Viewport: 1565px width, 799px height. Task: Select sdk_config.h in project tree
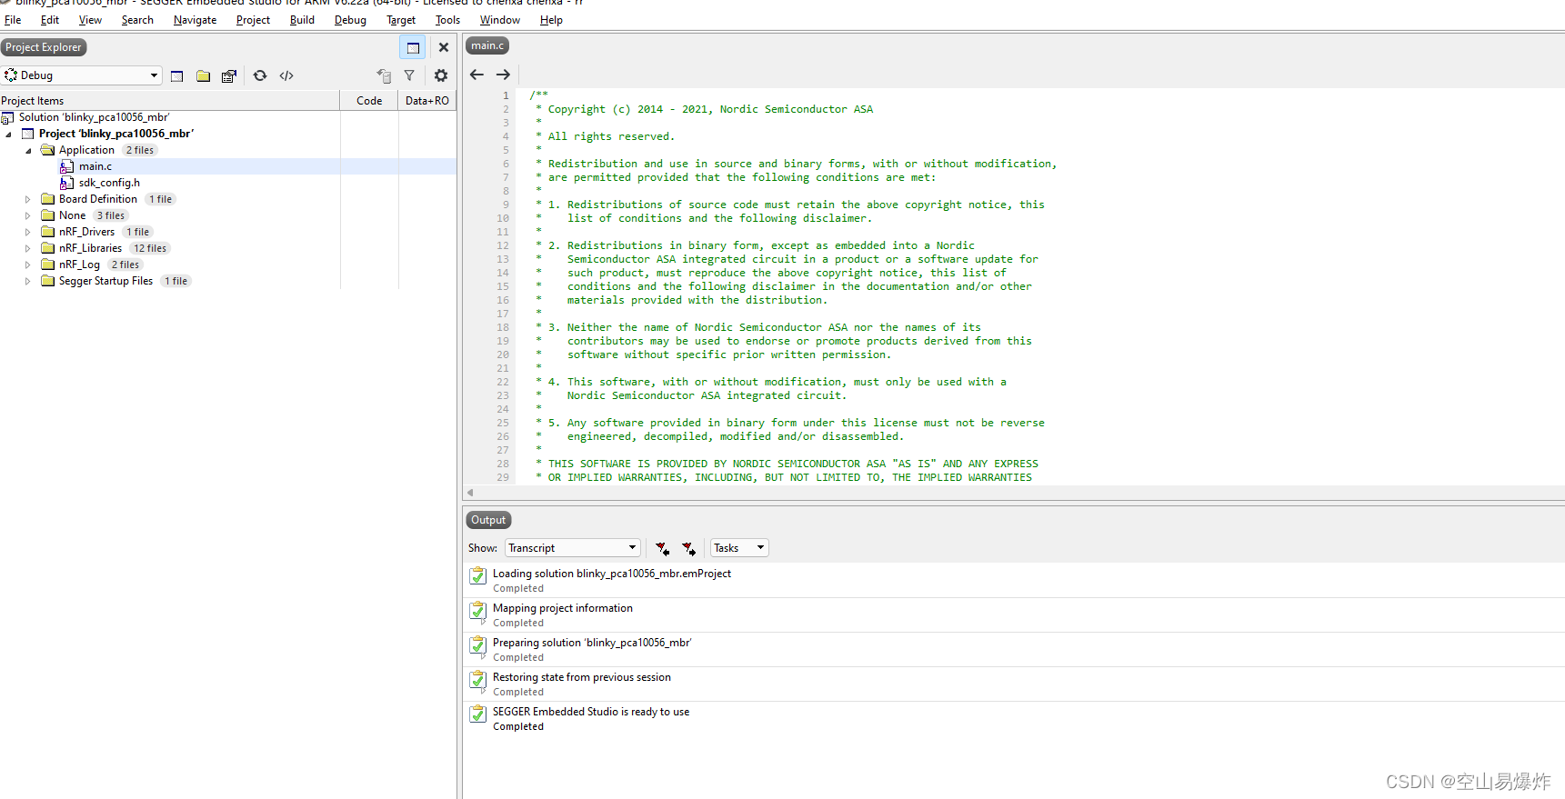pyautogui.click(x=109, y=183)
